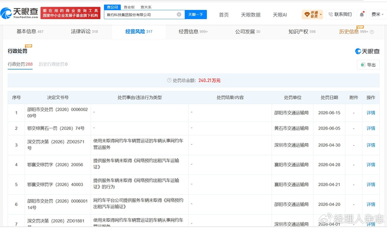Click 邵阳市交通运输局 in row 1
The width and height of the screenshot is (387, 228).
tap(291, 113)
